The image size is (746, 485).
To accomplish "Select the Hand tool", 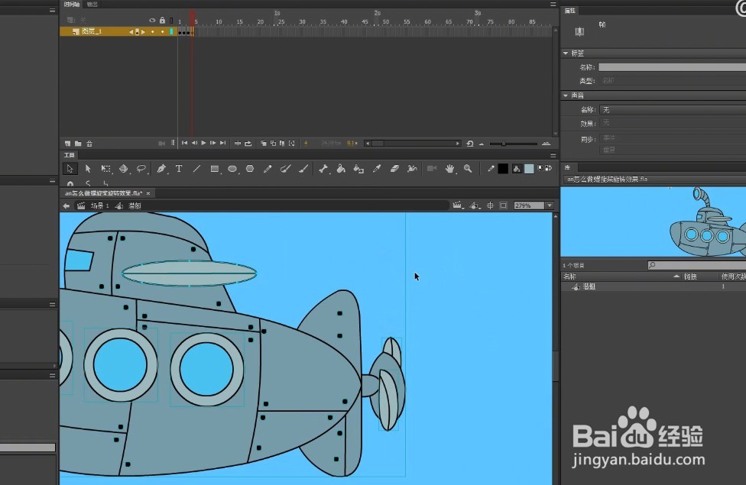I will click(x=449, y=169).
